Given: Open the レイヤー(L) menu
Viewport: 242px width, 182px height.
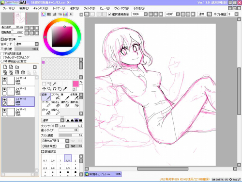Looking at the screenshot, I should coord(59,8).
